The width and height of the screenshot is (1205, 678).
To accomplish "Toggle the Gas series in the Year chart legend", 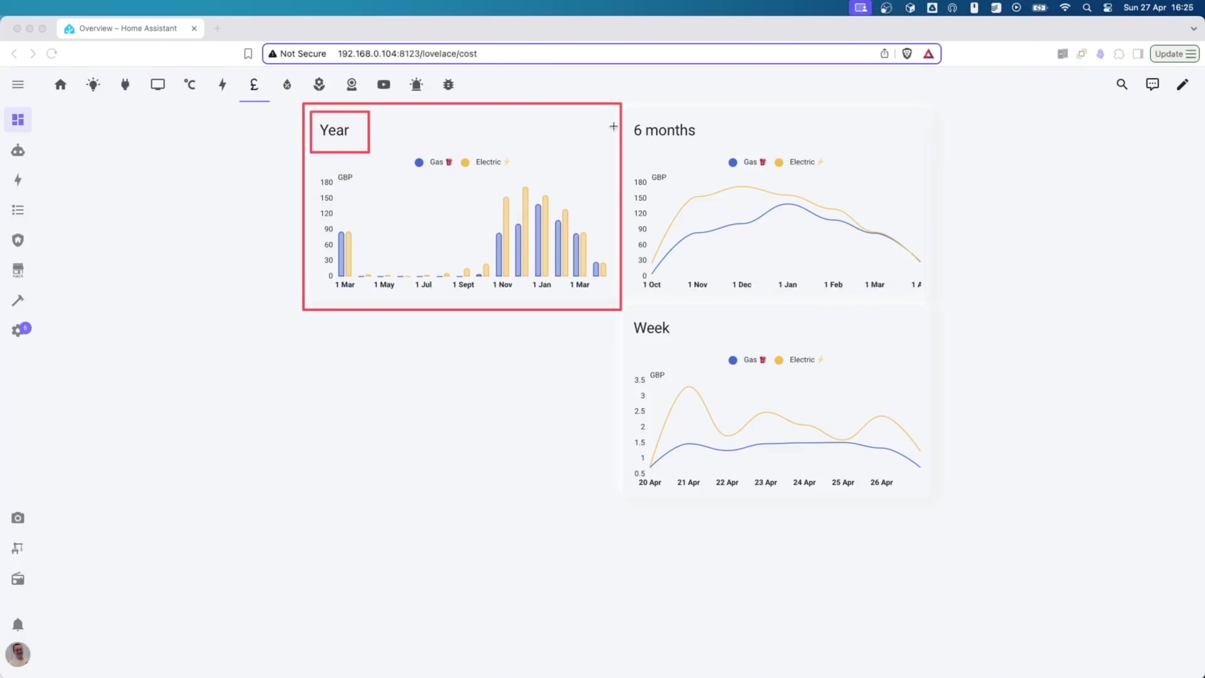I will (432, 162).
